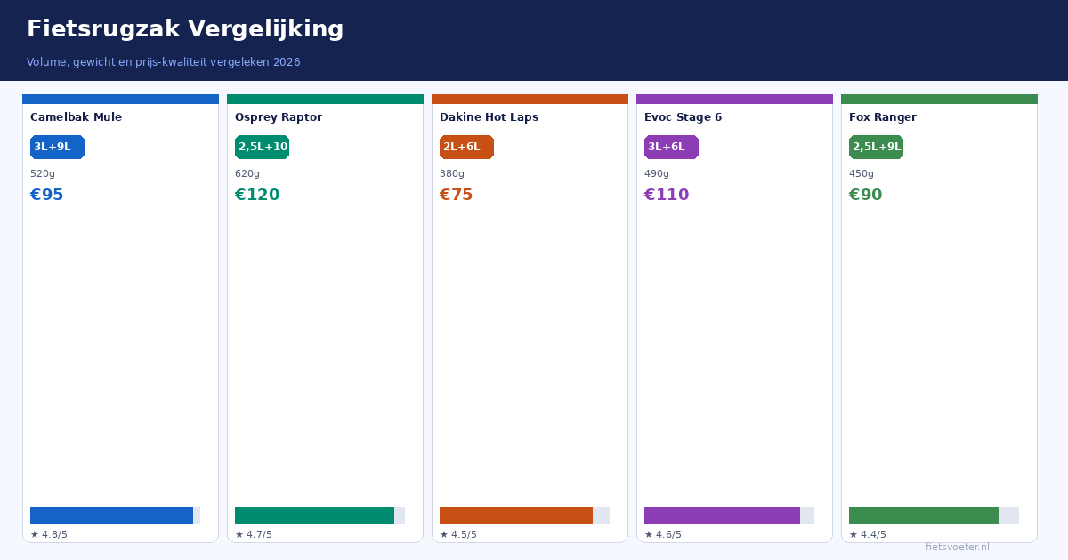Click the purple 3L+6L volume badge

pyautogui.click(x=671, y=147)
